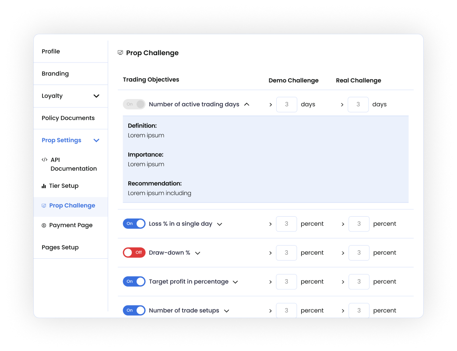Turn off the Loss % in a single day toggle
The height and width of the screenshot is (351, 457).
pyautogui.click(x=134, y=223)
